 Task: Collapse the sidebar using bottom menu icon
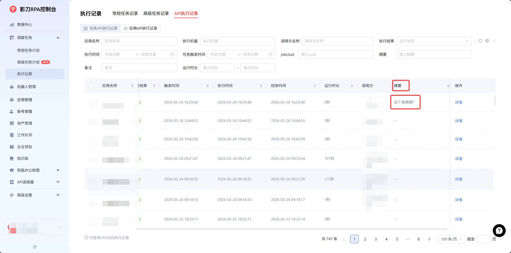point(35,247)
